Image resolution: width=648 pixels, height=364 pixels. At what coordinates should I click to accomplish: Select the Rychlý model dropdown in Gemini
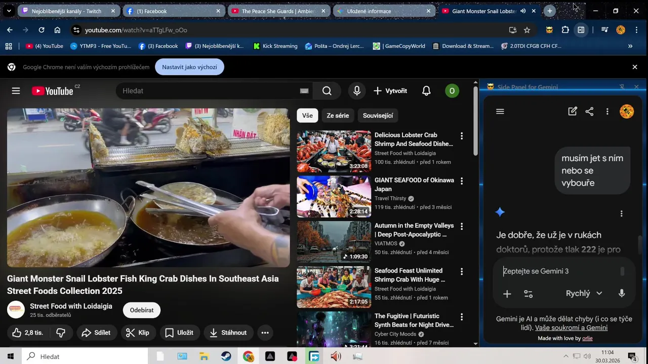[584, 293]
